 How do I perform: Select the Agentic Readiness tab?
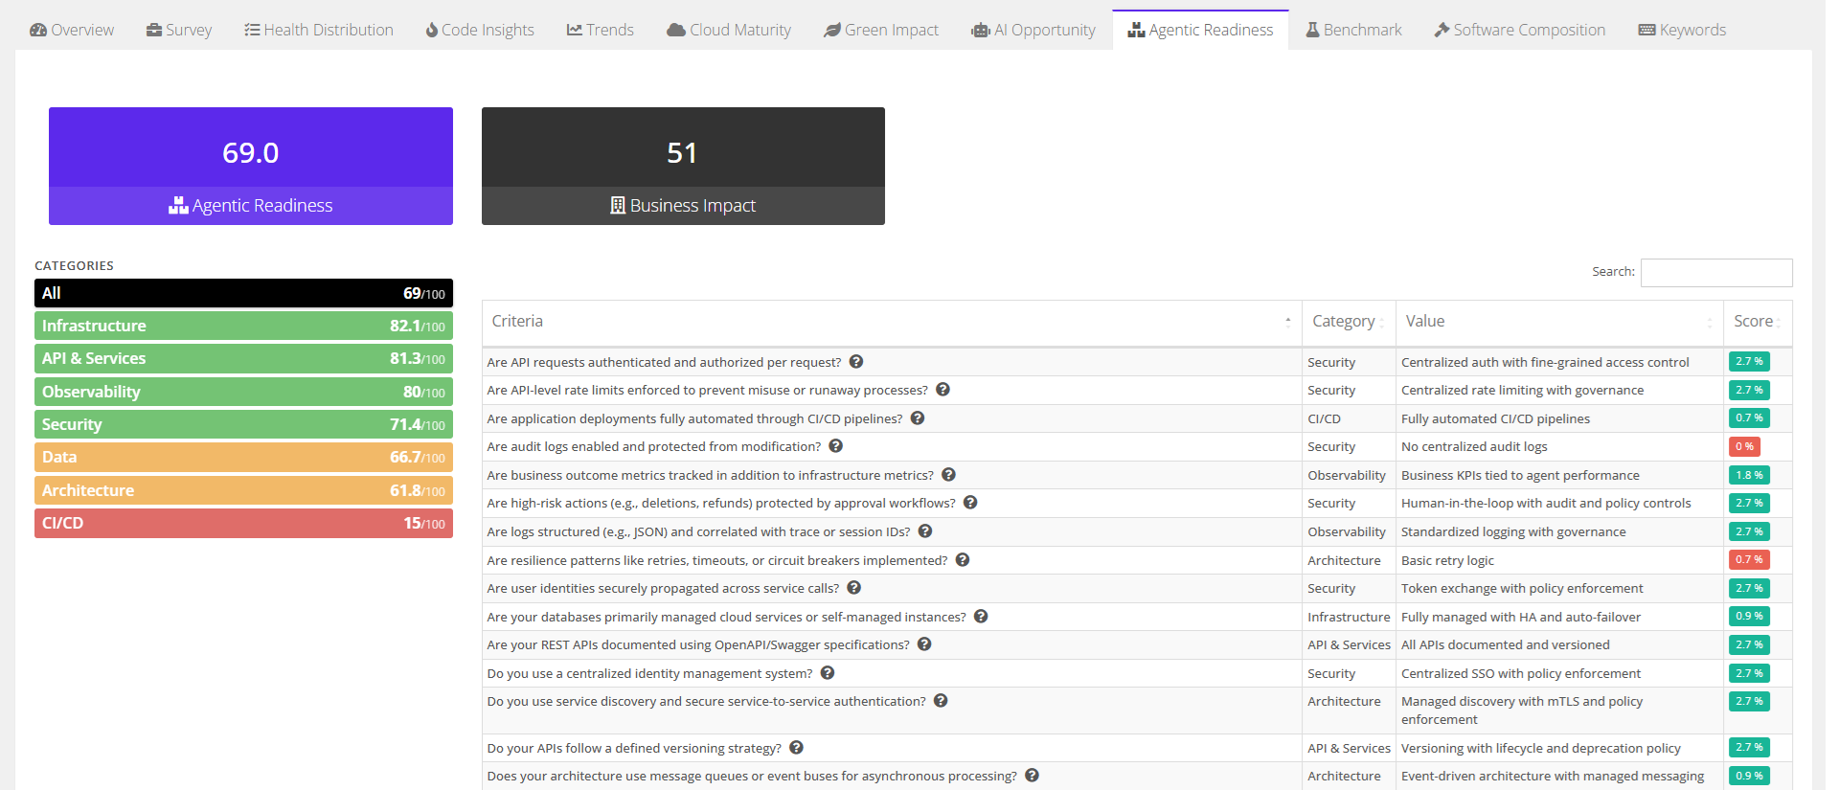[x=1201, y=30]
